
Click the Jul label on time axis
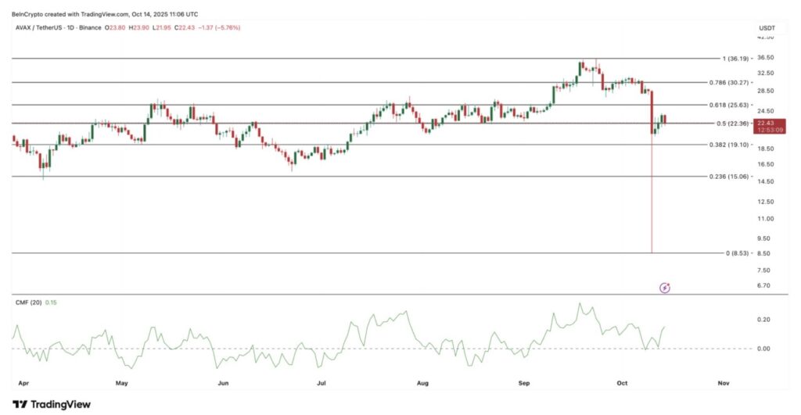[321, 384]
